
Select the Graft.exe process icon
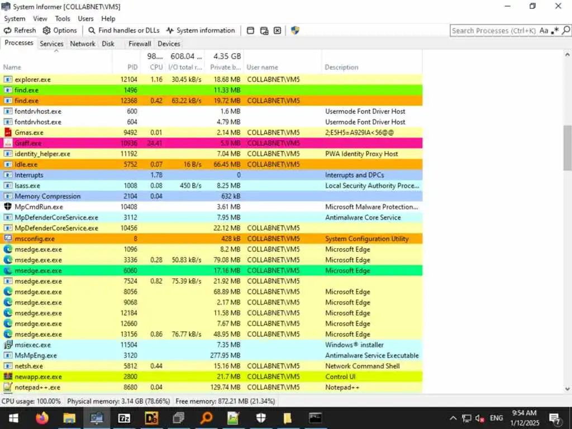(8, 143)
